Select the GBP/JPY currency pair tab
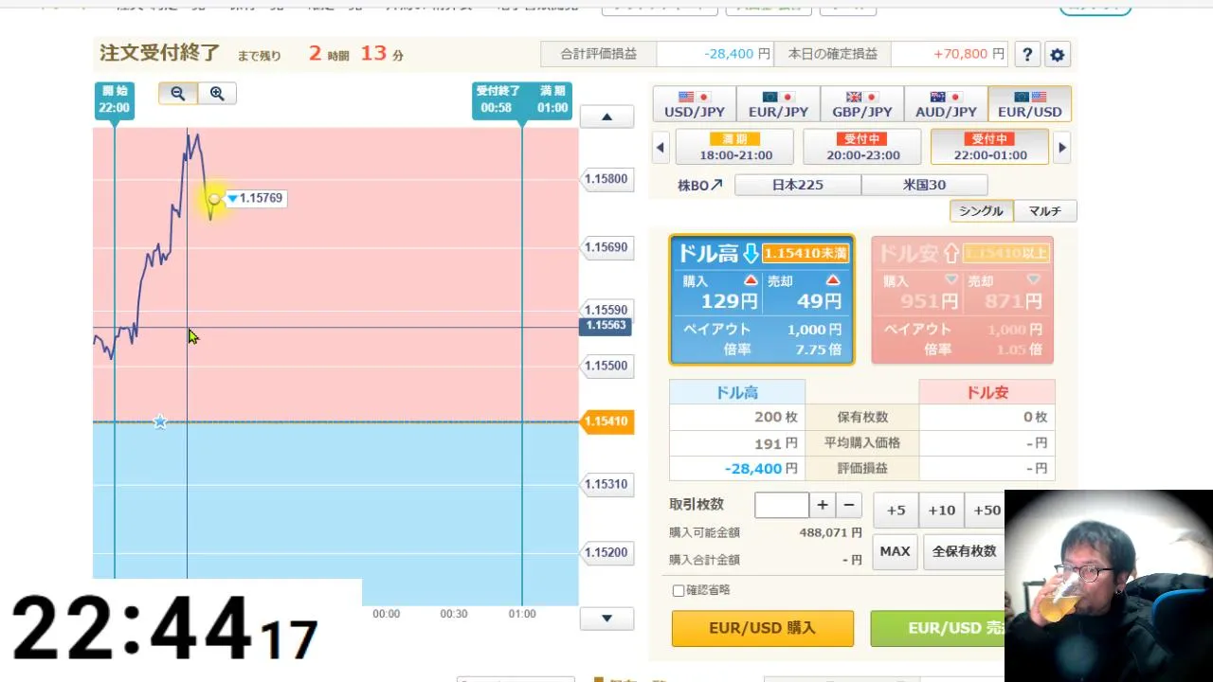Image resolution: width=1213 pixels, height=682 pixels. pyautogui.click(x=861, y=104)
